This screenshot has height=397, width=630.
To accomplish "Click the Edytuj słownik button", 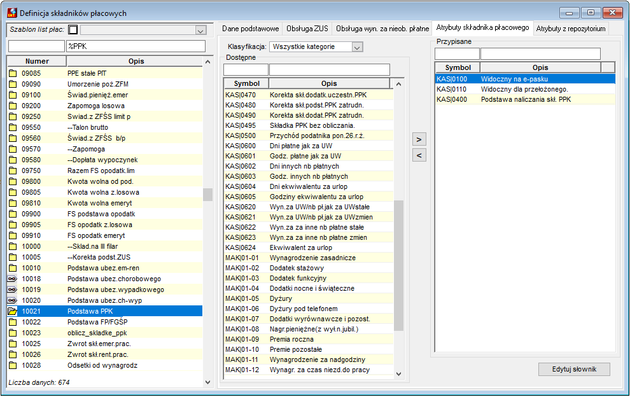I will (x=574, y=369).
